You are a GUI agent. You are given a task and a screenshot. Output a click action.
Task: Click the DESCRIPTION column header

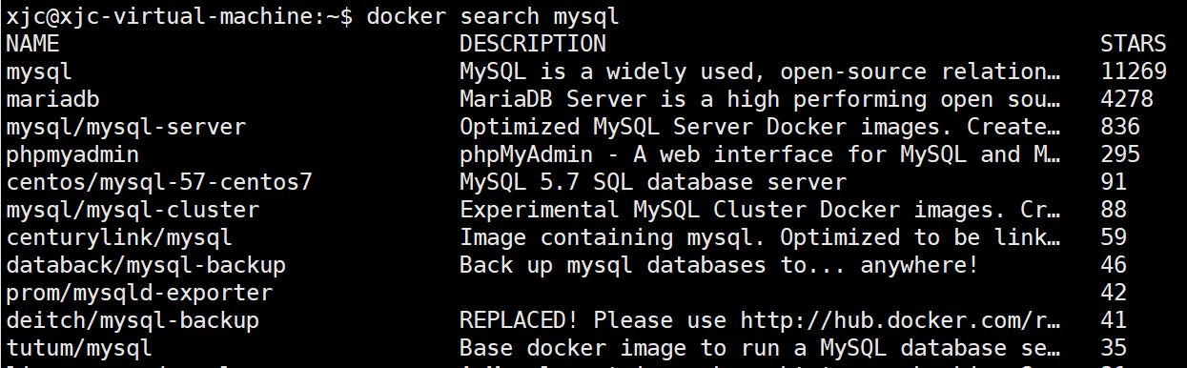pos(532,44)
